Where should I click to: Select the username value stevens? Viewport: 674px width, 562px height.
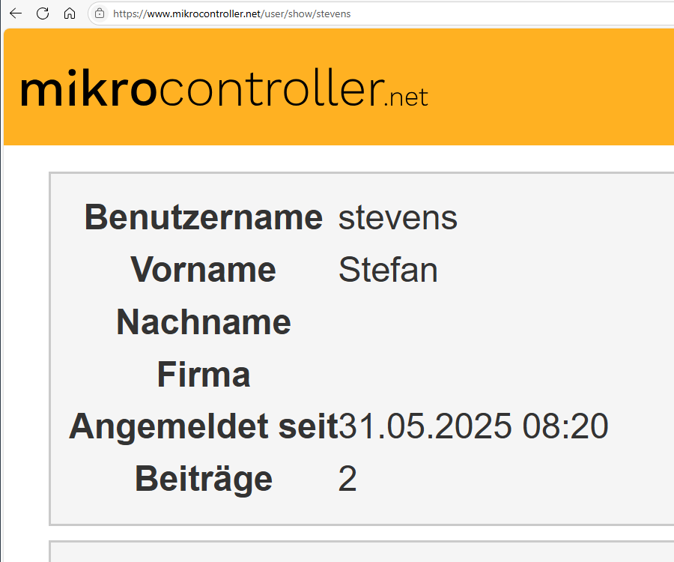tap(398, 218)
